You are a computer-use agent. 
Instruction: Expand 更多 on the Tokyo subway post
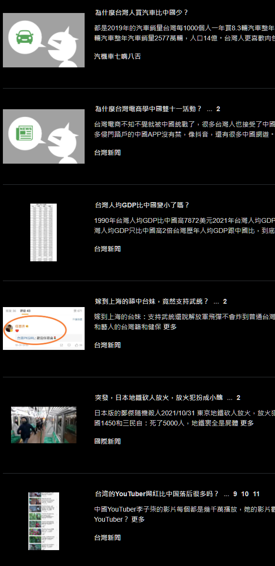point(247,423)
